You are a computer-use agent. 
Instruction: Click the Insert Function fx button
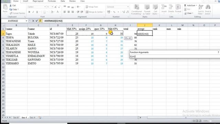40,21
